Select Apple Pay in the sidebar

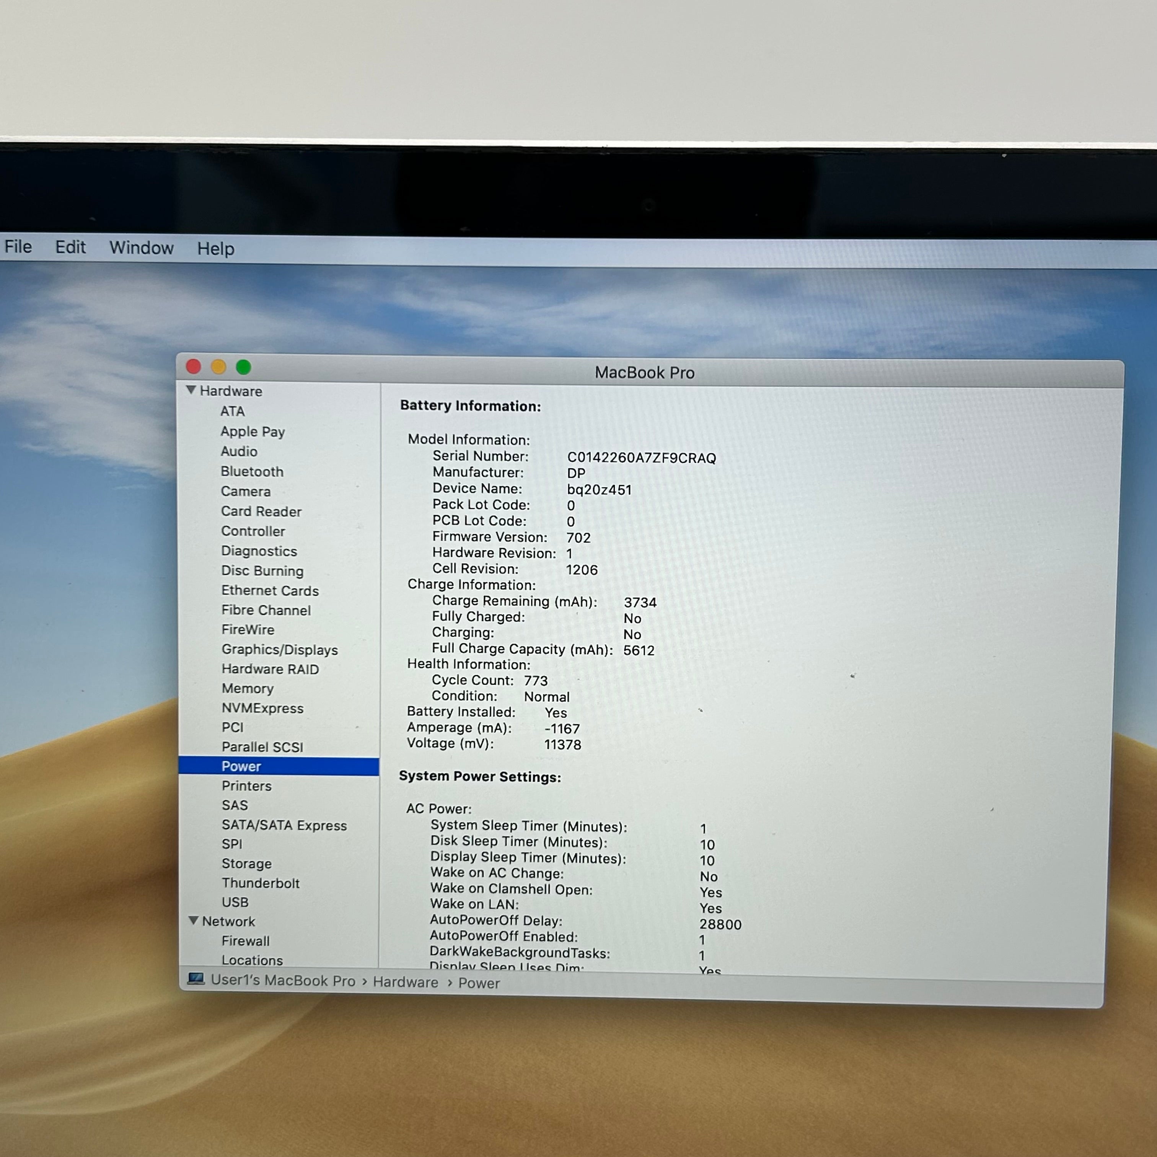pos(253,432)
